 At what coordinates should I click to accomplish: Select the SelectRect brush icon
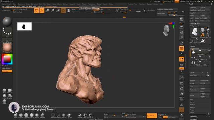[53, 116]
